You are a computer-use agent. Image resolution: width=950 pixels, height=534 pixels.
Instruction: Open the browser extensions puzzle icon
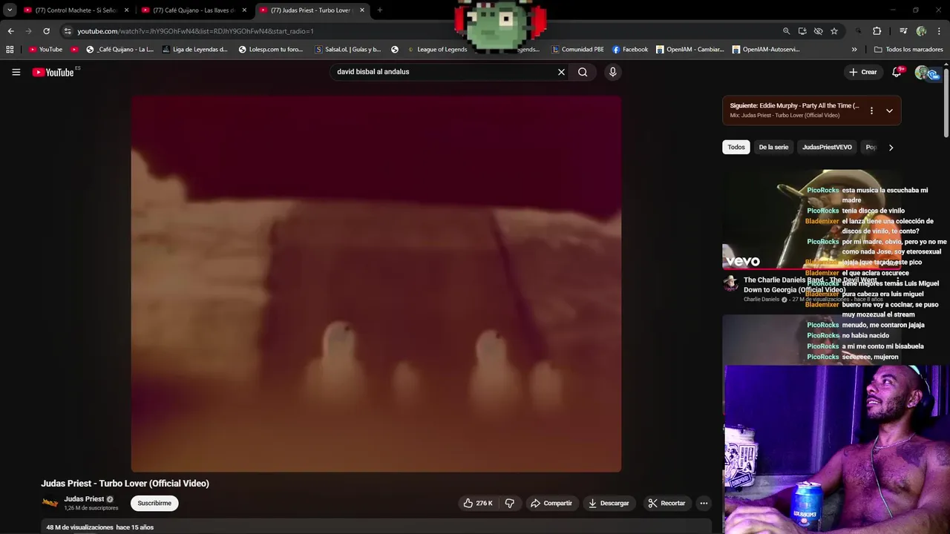[x=877, y=31]
